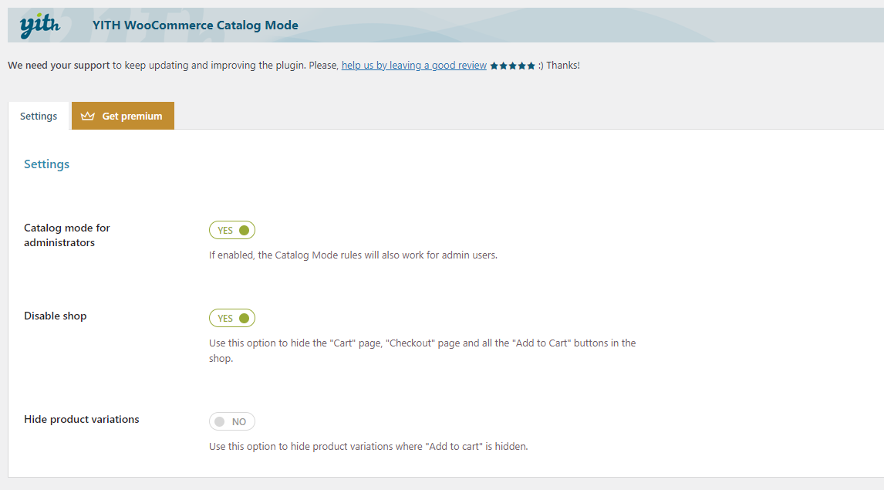Turn off the Disable shop toggle

click(231, 318)
